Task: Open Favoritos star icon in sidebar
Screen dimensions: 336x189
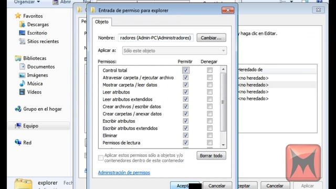Action: [18, 16]
